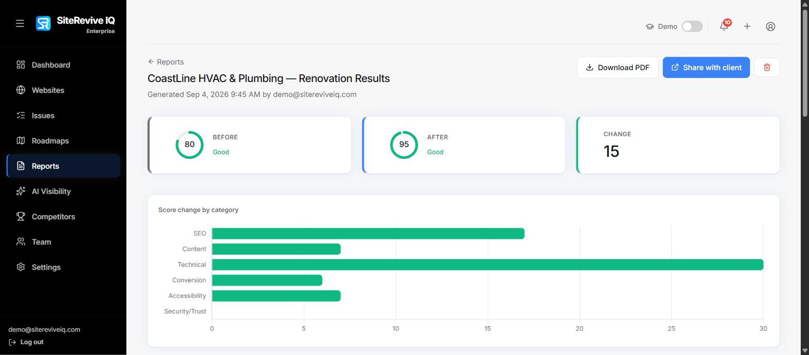Click demo@sitereviveiq.com in sidebar footer
809x355 pixels.
pos(44,329)
